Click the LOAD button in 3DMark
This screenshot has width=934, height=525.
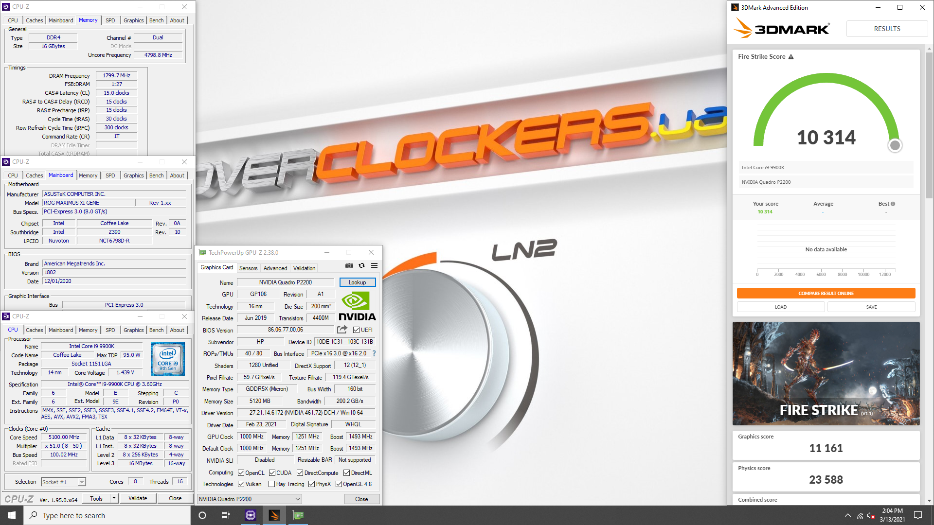(x=781, y=307)
